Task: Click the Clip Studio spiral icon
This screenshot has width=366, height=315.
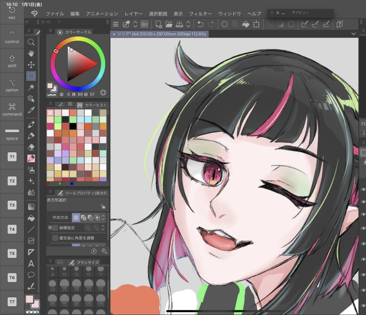Action: point(144,24)
